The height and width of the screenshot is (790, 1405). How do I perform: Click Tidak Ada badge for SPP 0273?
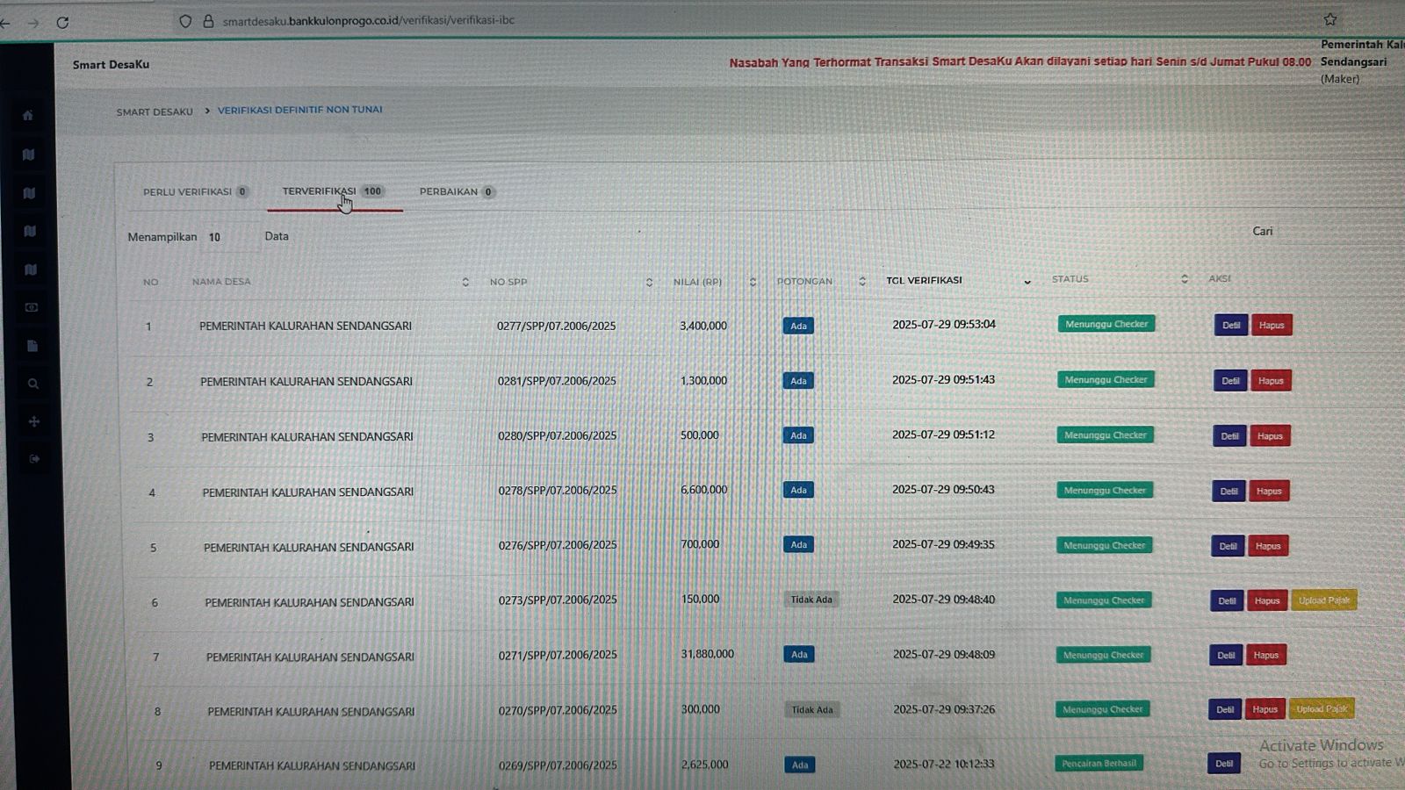click(811, 600)
